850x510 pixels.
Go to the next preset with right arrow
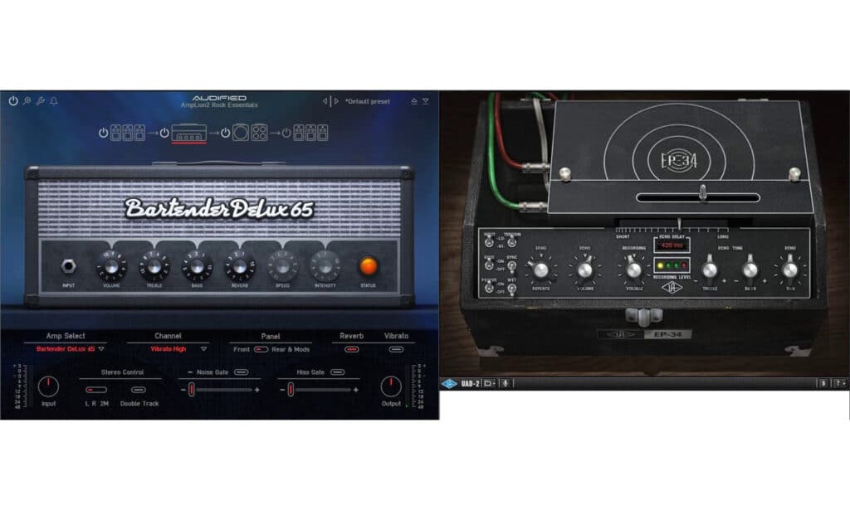click(336, 101)
